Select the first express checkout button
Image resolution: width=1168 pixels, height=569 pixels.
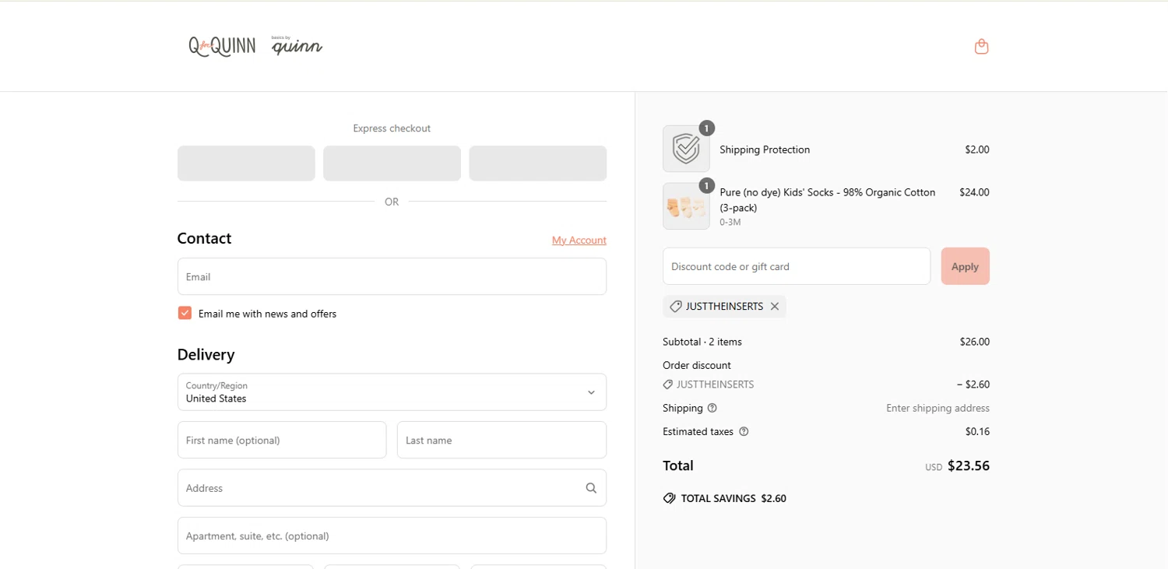click(x=246, y=163)
